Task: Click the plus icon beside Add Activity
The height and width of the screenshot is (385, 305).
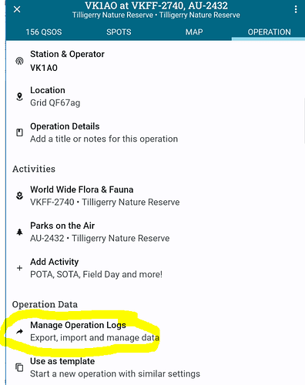Action: (19, 268)
